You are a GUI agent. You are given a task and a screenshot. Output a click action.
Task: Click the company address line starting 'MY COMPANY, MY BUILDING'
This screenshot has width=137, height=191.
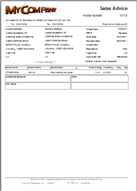coord(38,20)
